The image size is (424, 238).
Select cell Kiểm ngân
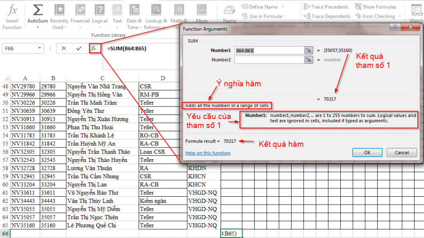click(163, 201)
